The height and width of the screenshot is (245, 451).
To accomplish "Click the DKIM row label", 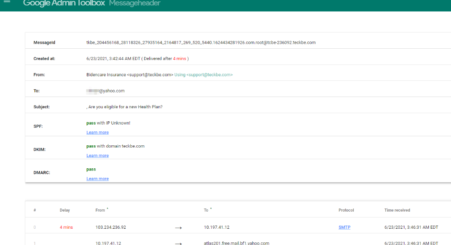I will tap(39, 149).
